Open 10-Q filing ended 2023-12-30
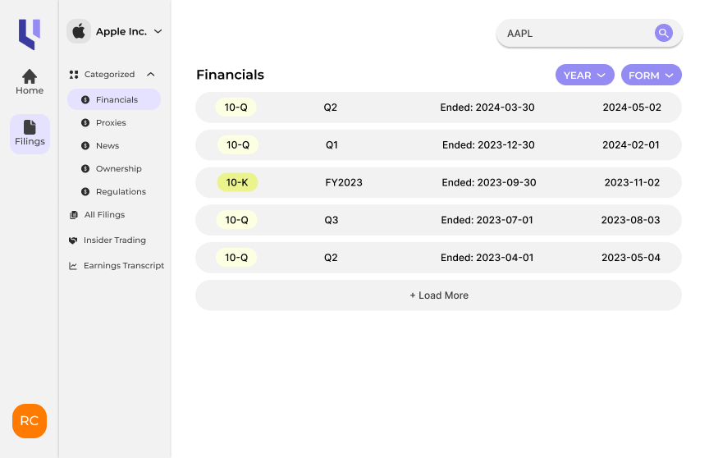This screenshot has height=458, width=709. coord(438,145)
